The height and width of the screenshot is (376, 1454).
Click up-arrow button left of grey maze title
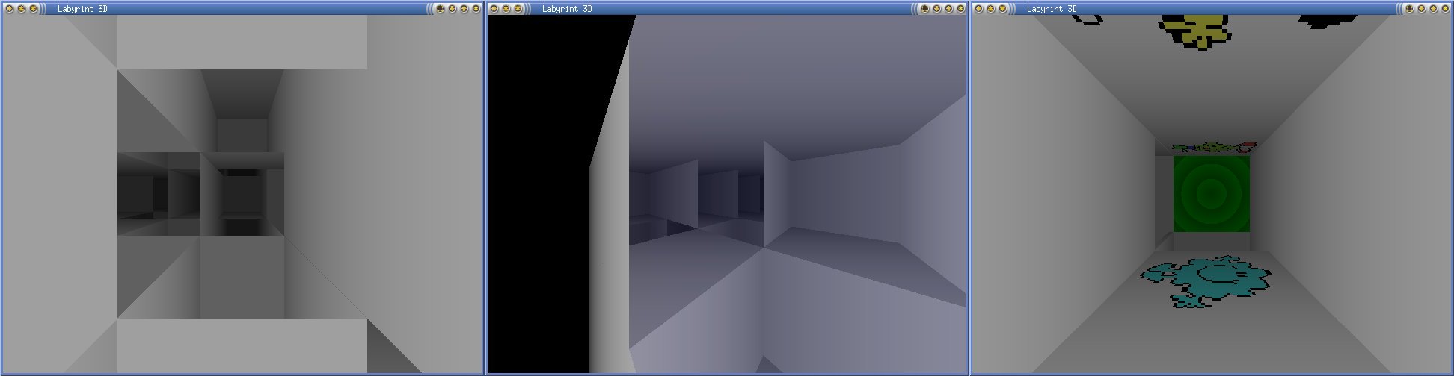tap(21, 9)
